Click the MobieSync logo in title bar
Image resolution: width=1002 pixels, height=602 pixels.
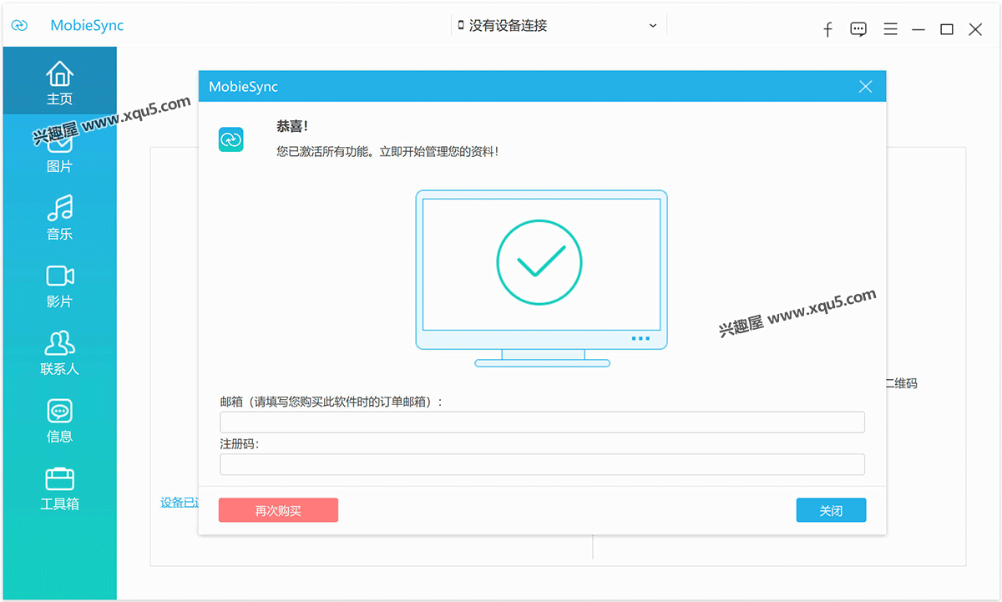point(19,26)
